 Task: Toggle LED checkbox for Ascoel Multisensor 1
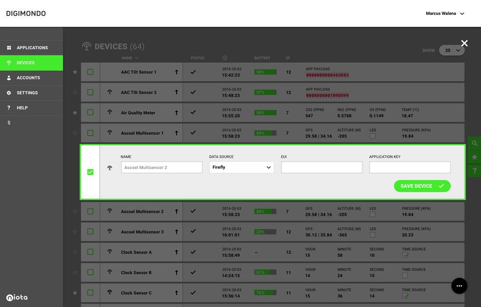(x=372, y=136)
